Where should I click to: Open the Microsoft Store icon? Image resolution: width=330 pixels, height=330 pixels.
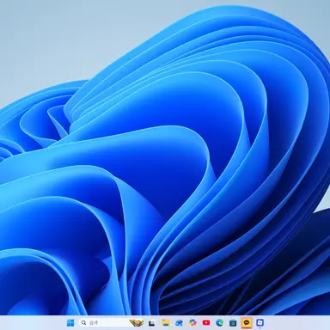click(233, 323)
